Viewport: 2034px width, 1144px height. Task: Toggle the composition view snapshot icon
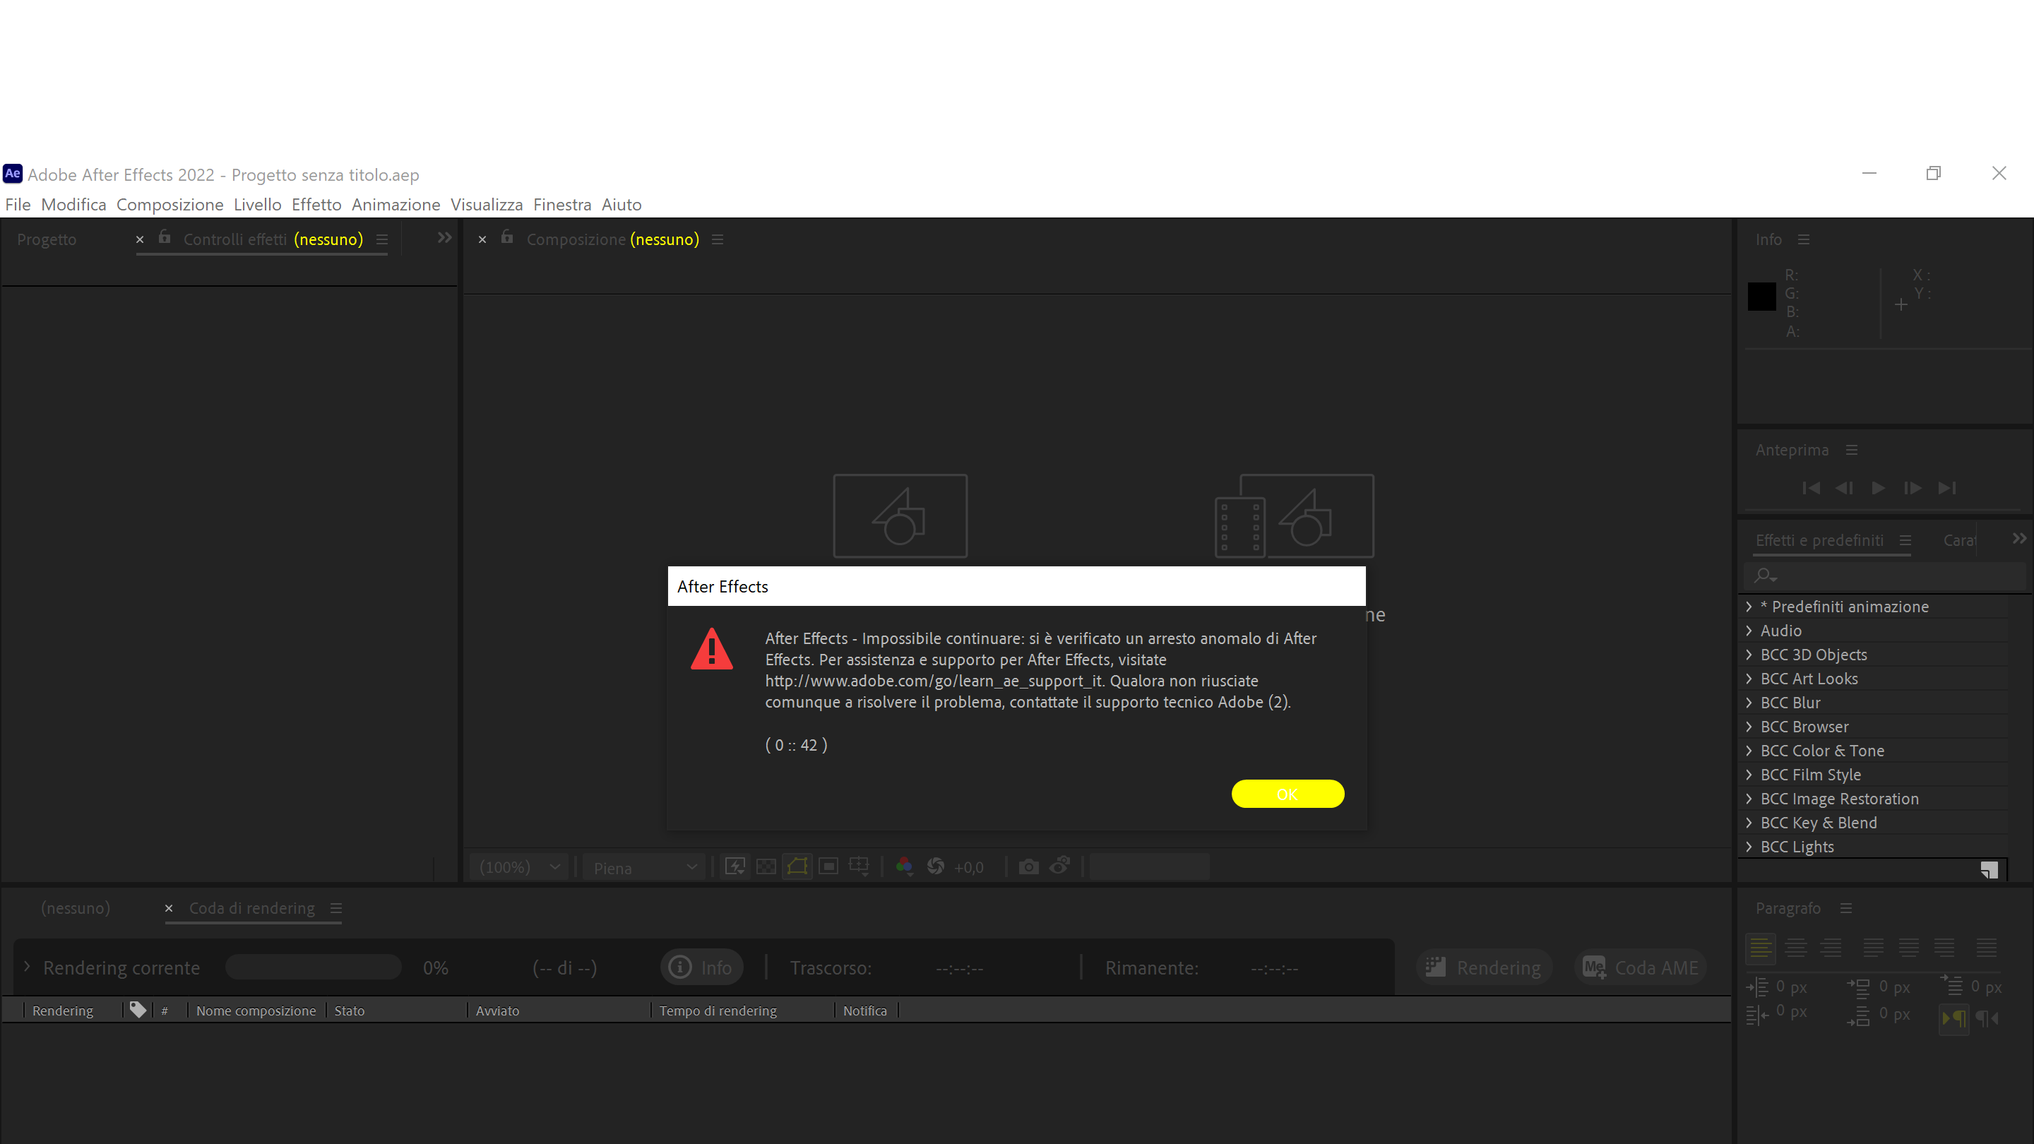(x=1025, y=866)
